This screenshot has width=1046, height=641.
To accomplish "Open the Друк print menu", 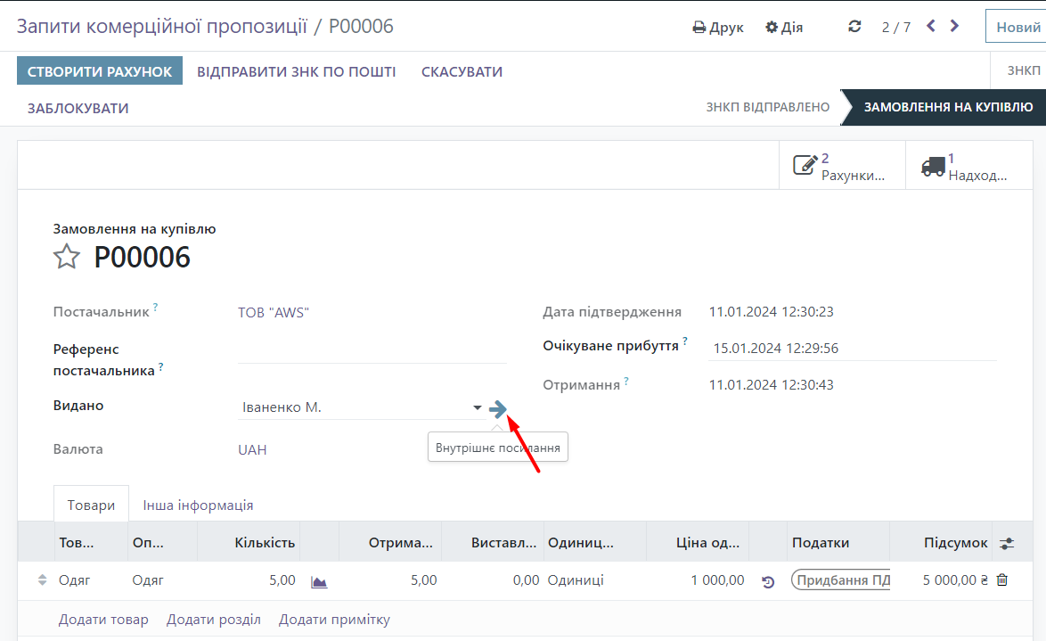I will [x=718, y=27].
